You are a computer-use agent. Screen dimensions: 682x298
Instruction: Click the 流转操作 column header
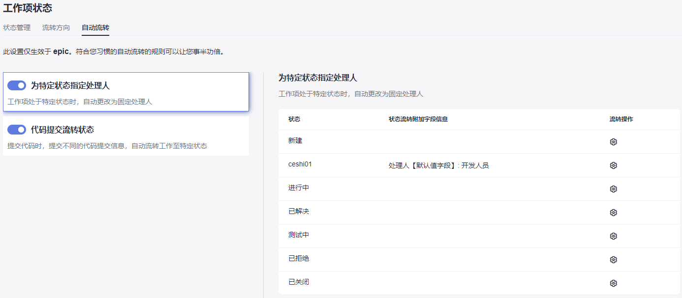click(x=621, y=119)
